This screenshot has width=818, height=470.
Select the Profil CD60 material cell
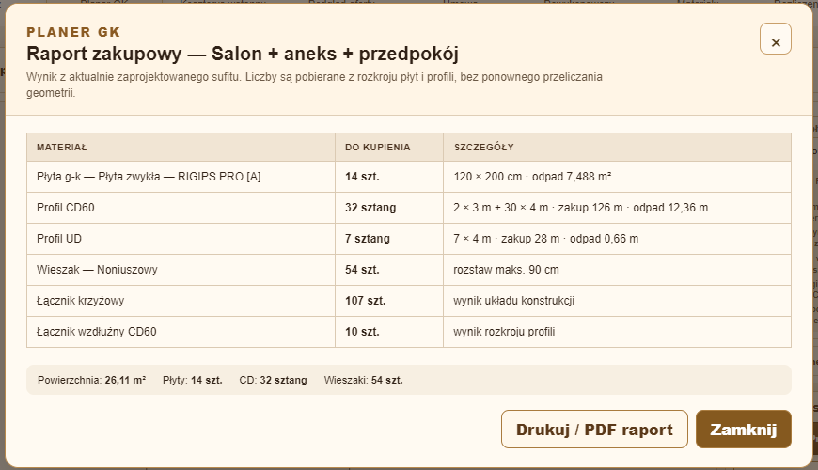click(181, 208)
